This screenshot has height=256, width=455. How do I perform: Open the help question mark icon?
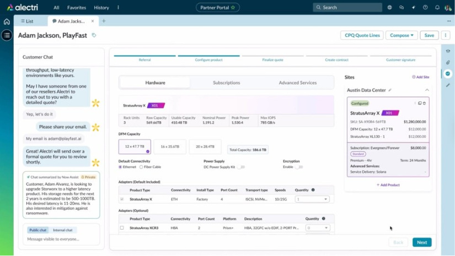(x=425, y=8)
